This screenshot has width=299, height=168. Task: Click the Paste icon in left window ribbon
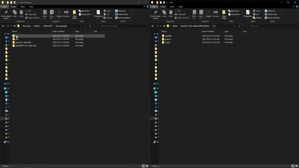tap(21, 14)
